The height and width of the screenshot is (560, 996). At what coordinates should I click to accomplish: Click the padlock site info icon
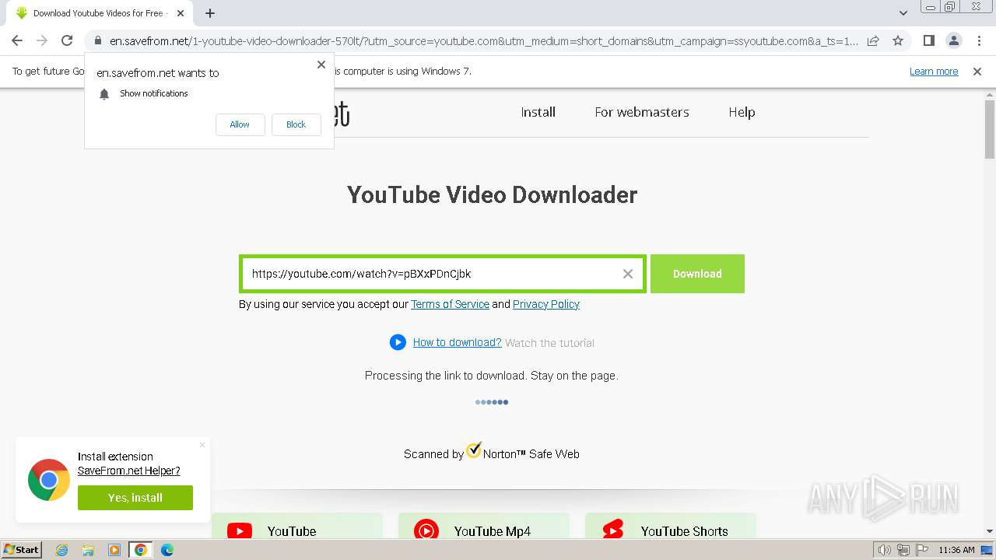pos(97,40)
